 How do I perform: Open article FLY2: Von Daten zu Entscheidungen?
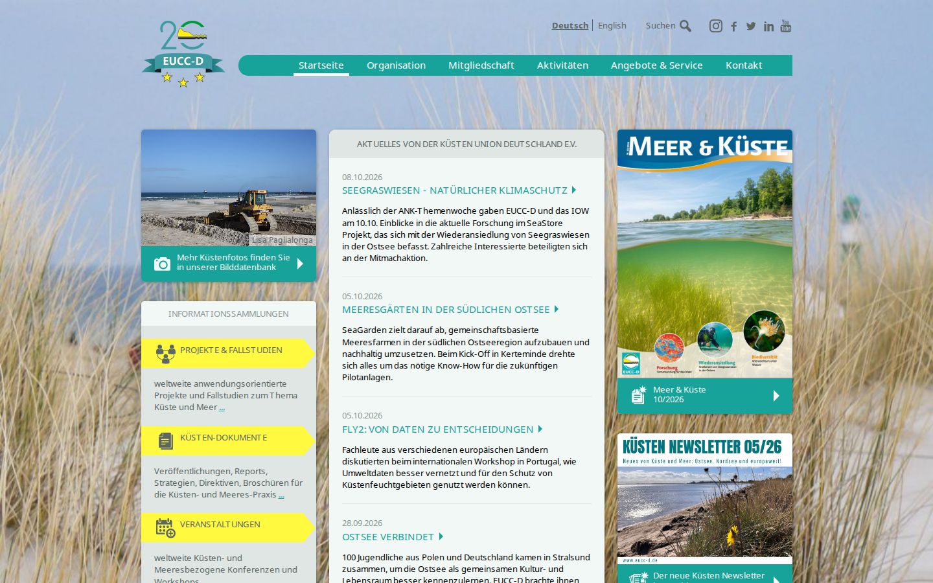point(438,429)
